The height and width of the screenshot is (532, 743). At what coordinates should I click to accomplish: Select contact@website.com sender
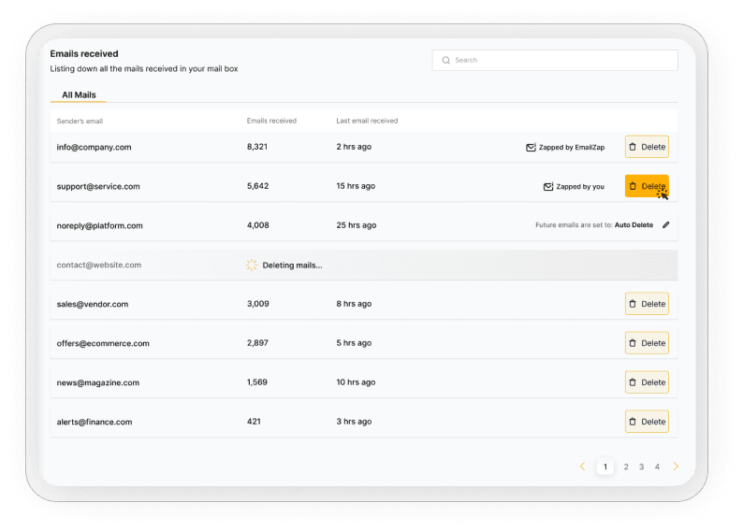99,265
